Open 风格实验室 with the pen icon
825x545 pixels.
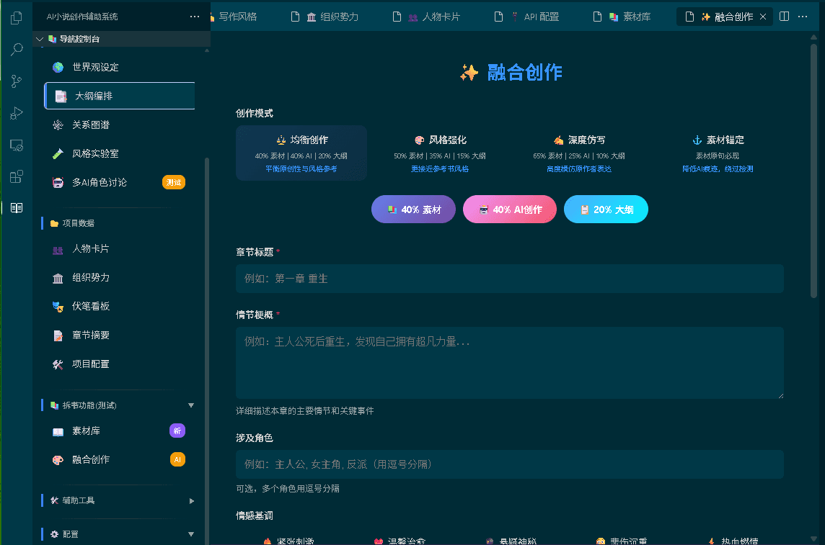94,153
